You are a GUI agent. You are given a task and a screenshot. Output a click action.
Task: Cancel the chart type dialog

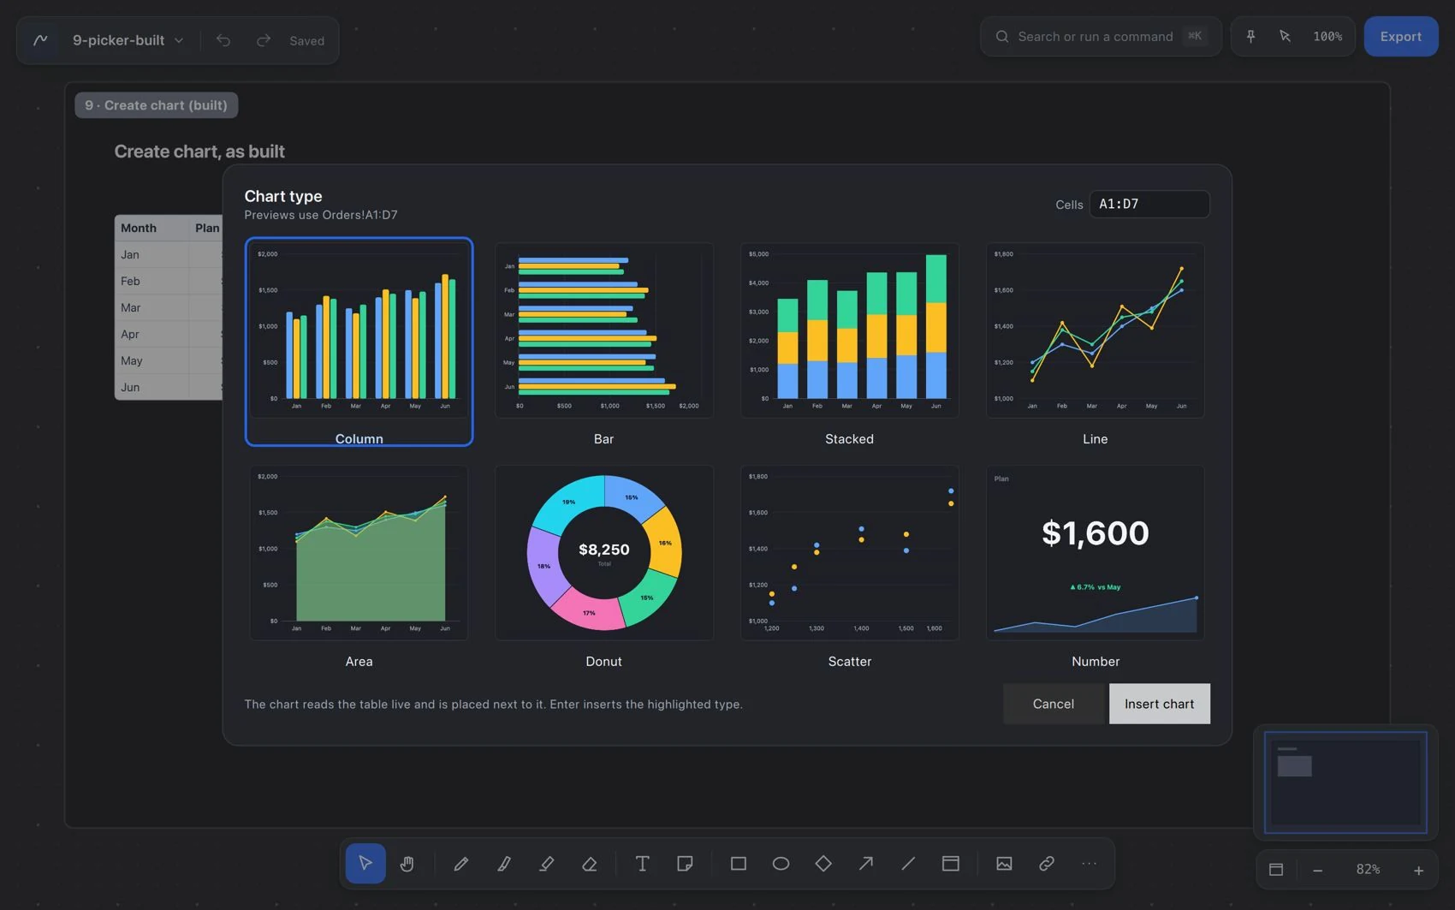tap(1053, 704)
